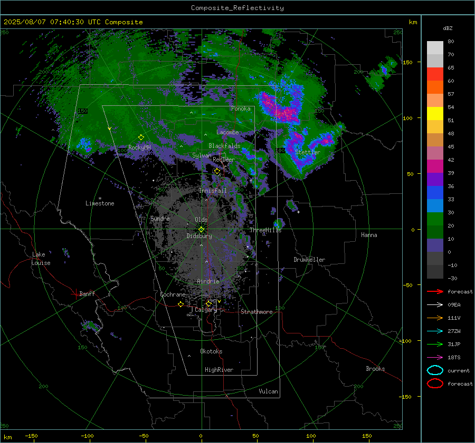Click the Strathmore label
475x443 pixels.
click(x=256, y=312)
